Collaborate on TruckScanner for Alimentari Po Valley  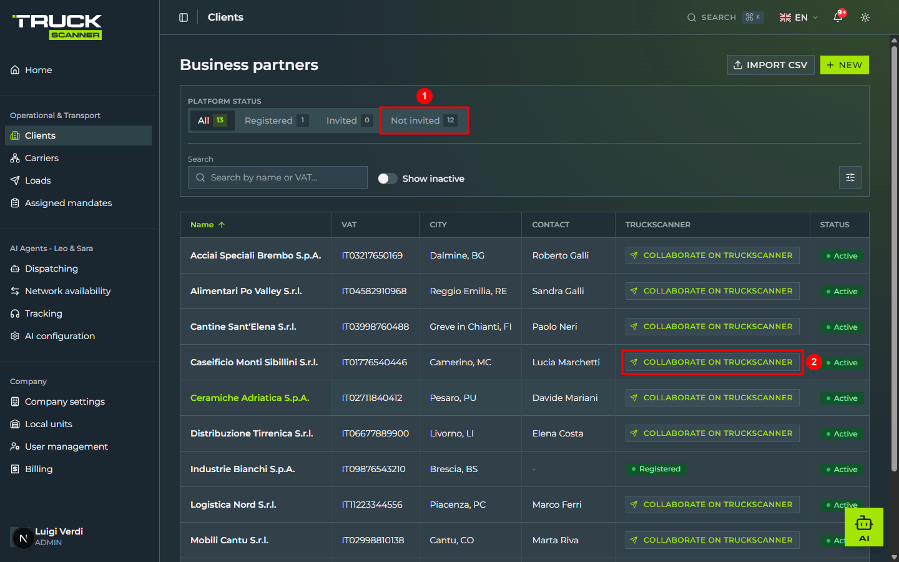(712, 291)
